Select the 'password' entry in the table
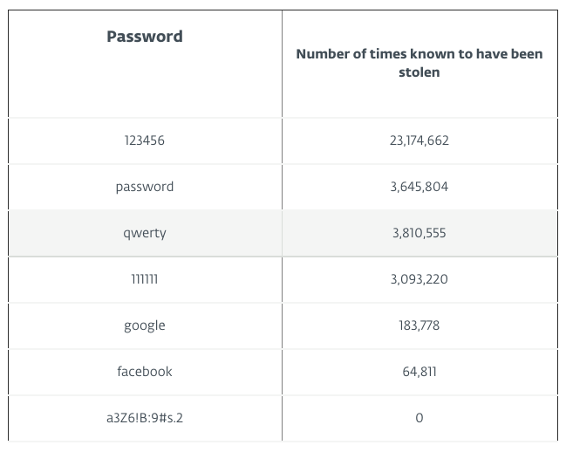This screenshot has width=566, height=452. click(145, 187)
